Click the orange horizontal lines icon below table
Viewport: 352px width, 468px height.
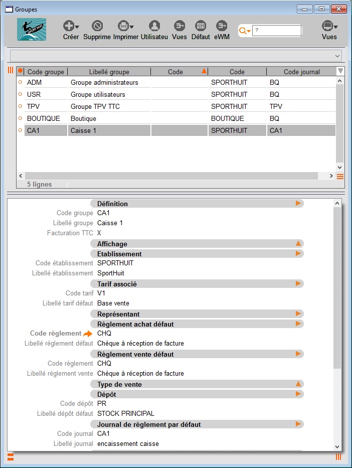click(x=340, y=177)
